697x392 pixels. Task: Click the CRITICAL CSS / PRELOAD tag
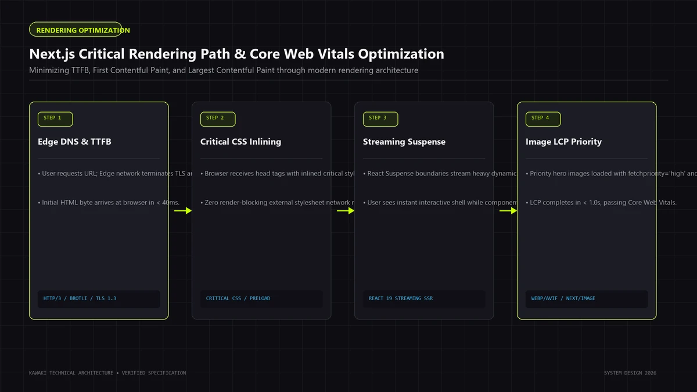[261, 299]
